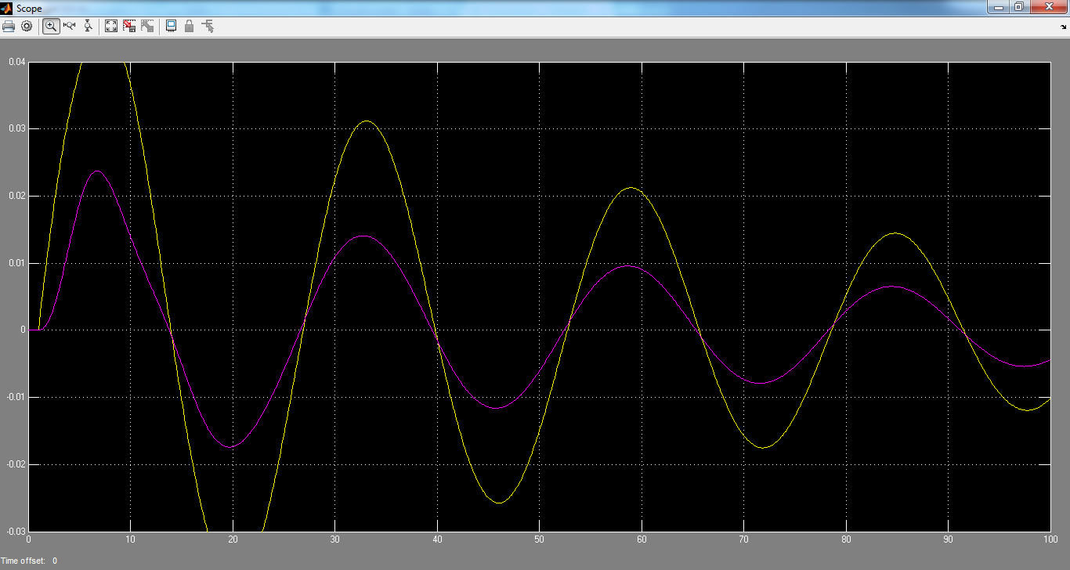Open the scope Parameters gear
The image size is (1070, 570).
[27, 26]
